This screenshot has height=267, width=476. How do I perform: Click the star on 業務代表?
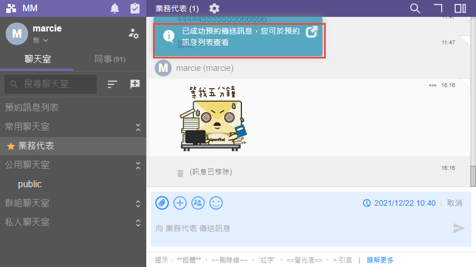pyautogui.click(x=11, y=146)
